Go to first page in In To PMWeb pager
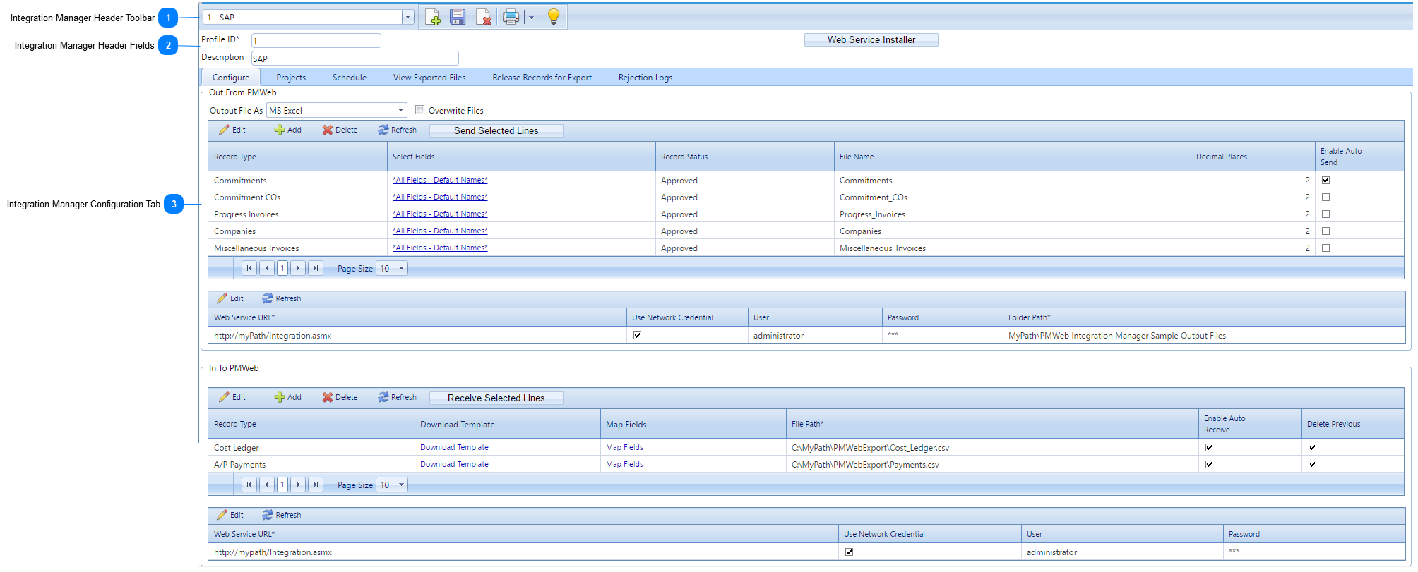Viewport: 1418px width, 572px height. point(249,485)
